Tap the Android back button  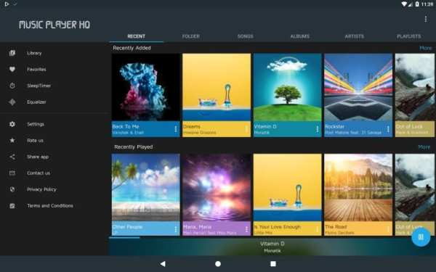[163, 264]
